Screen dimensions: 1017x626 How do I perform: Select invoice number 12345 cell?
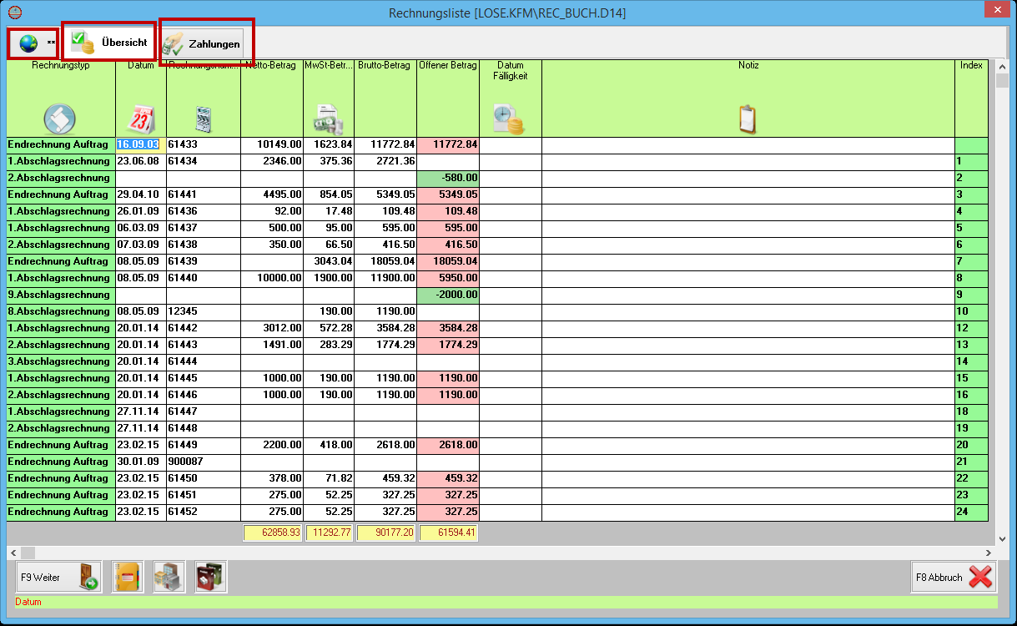tap(204, 311)
